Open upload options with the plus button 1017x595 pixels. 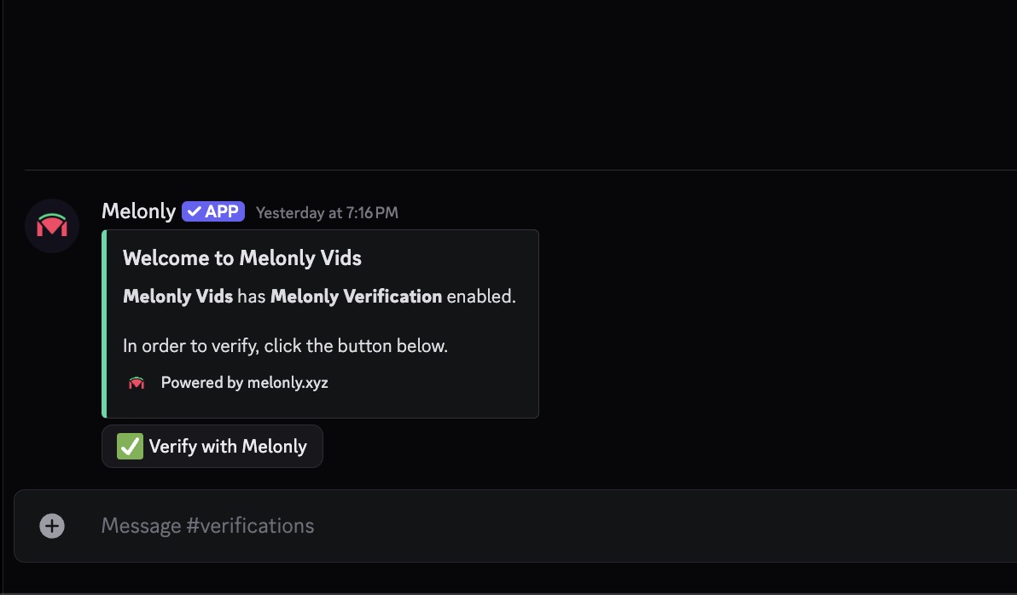coord(51,525)
